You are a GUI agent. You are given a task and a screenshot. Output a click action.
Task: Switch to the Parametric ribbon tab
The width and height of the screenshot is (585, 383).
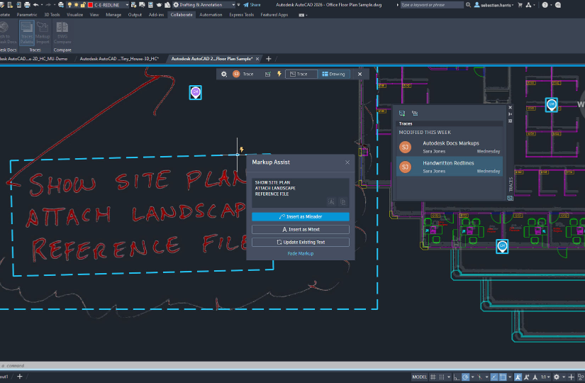(27, 15)
